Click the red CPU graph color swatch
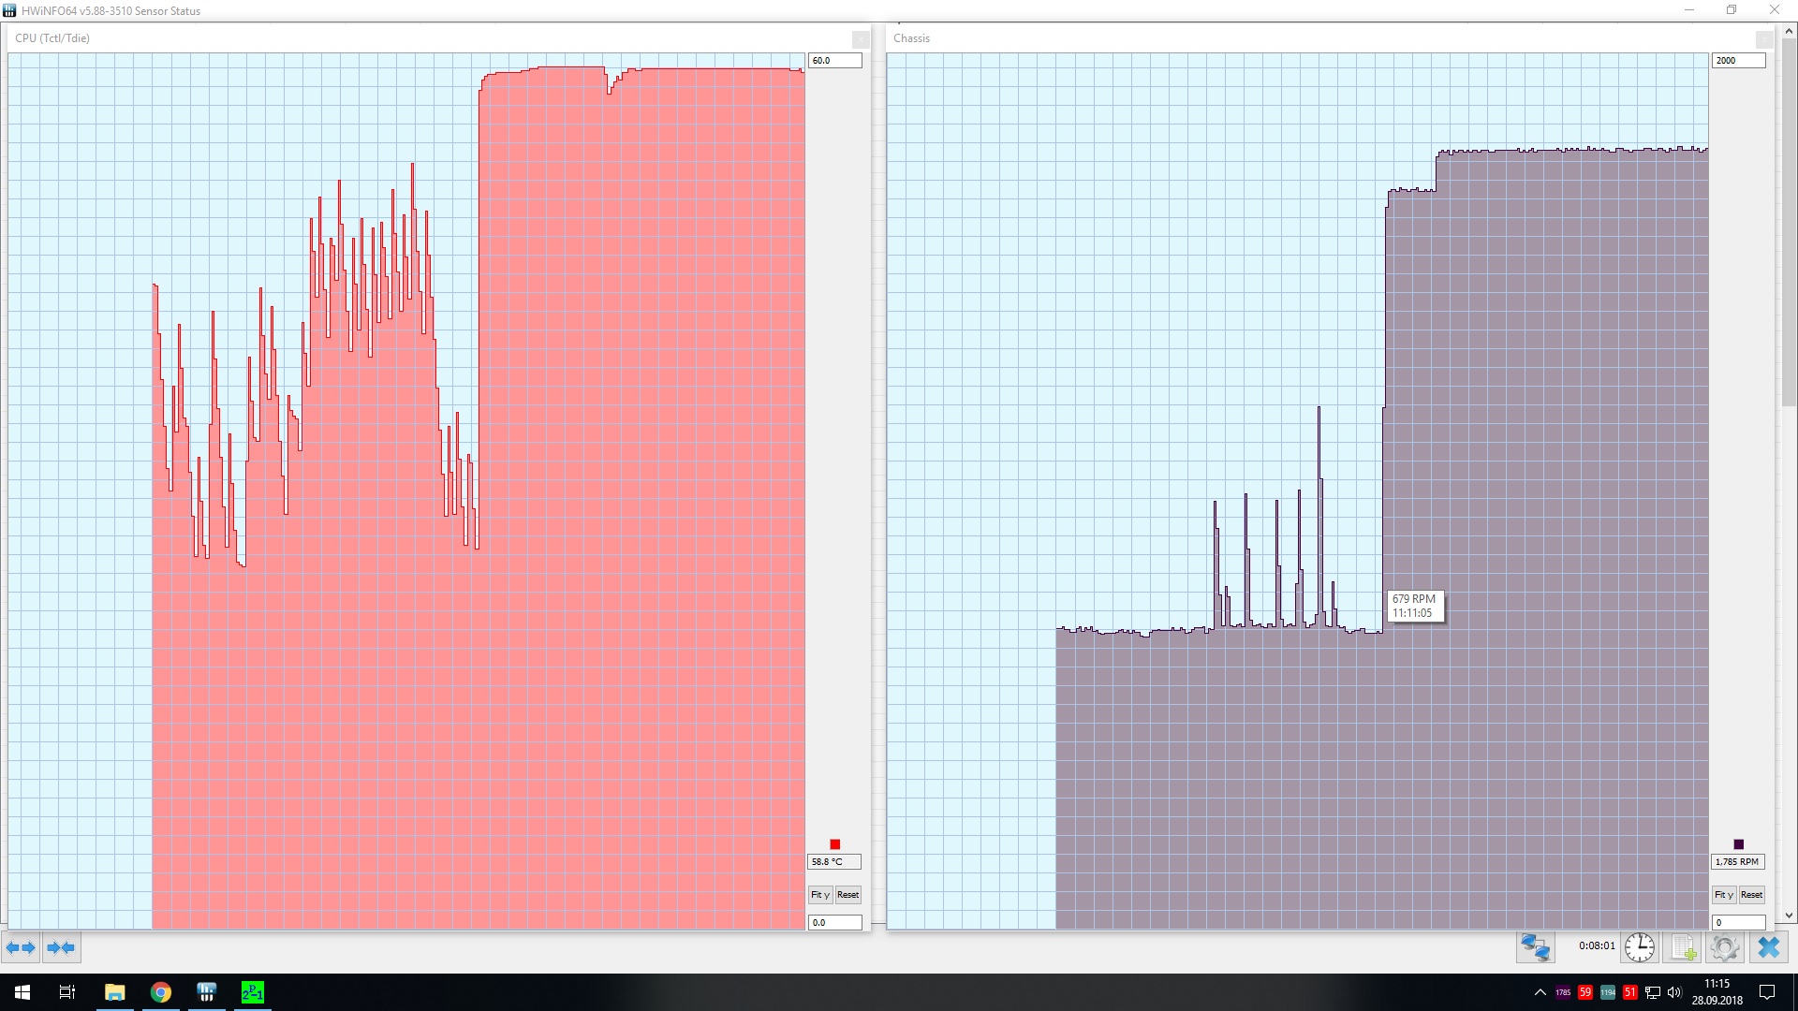The height and width of the screenshot is (1011, 1798). [834, 844]
